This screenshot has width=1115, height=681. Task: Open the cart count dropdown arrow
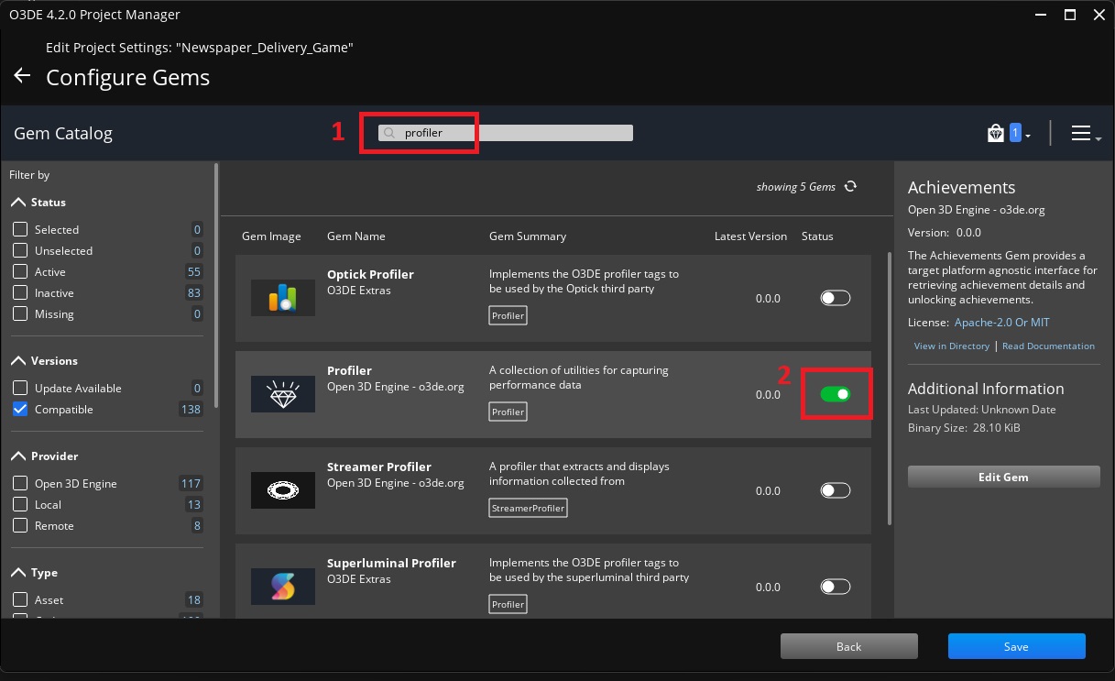(1028, 137)
